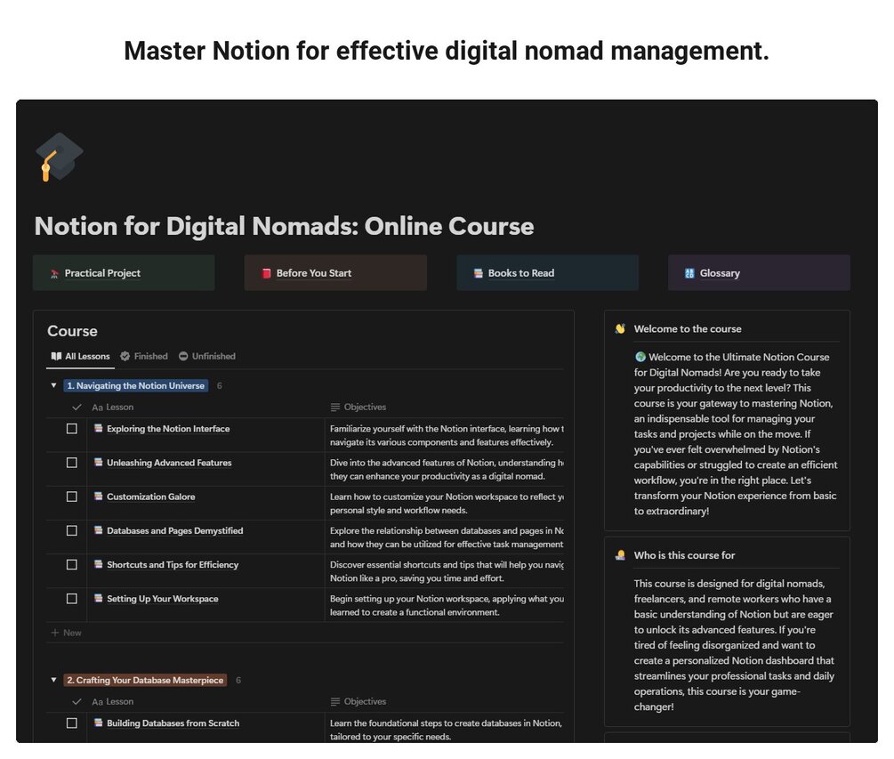Viewport: 894px width, 759px height.
Task: Open the Exploring the Notion Interface lesson
Action: [x=168, y=429]
